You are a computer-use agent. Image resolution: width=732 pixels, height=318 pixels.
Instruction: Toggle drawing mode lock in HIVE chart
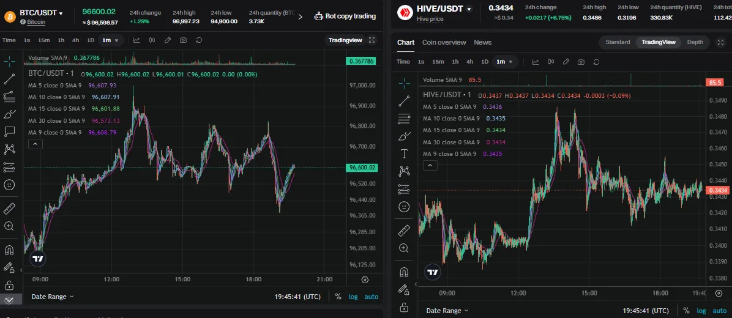click(x=405, y=289)
